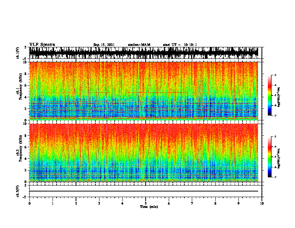Click the "start UT = 10:10:1" text

click(x=180, y=45)
